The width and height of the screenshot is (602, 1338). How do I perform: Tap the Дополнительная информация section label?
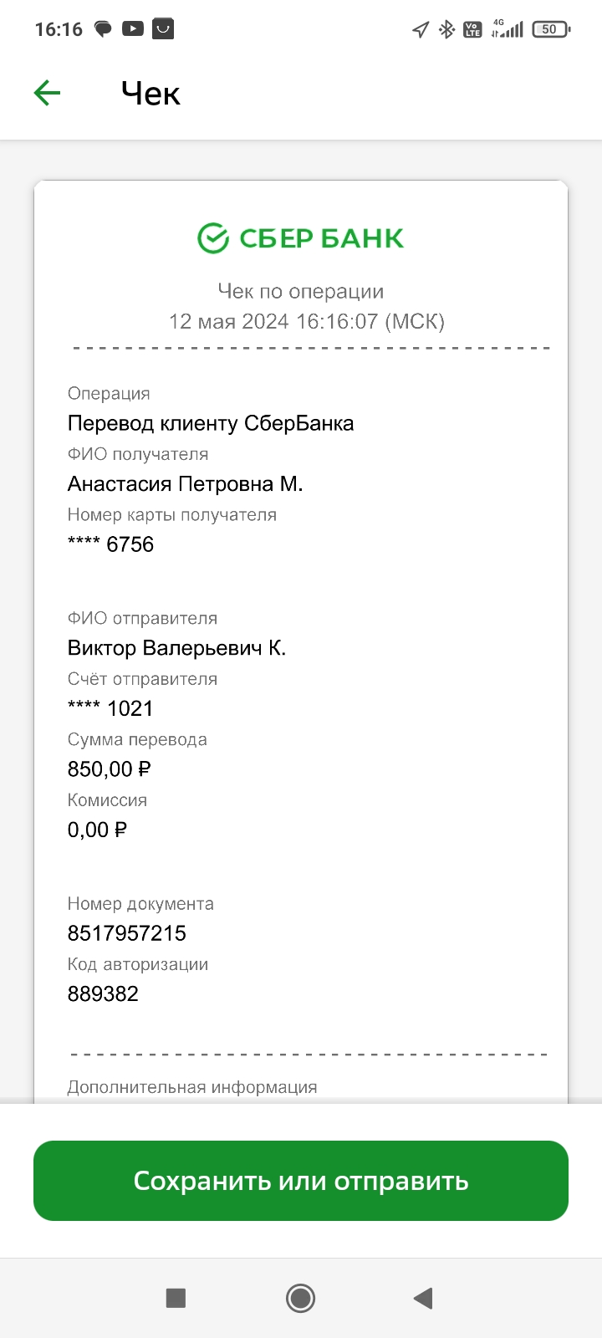[192, 1087]
